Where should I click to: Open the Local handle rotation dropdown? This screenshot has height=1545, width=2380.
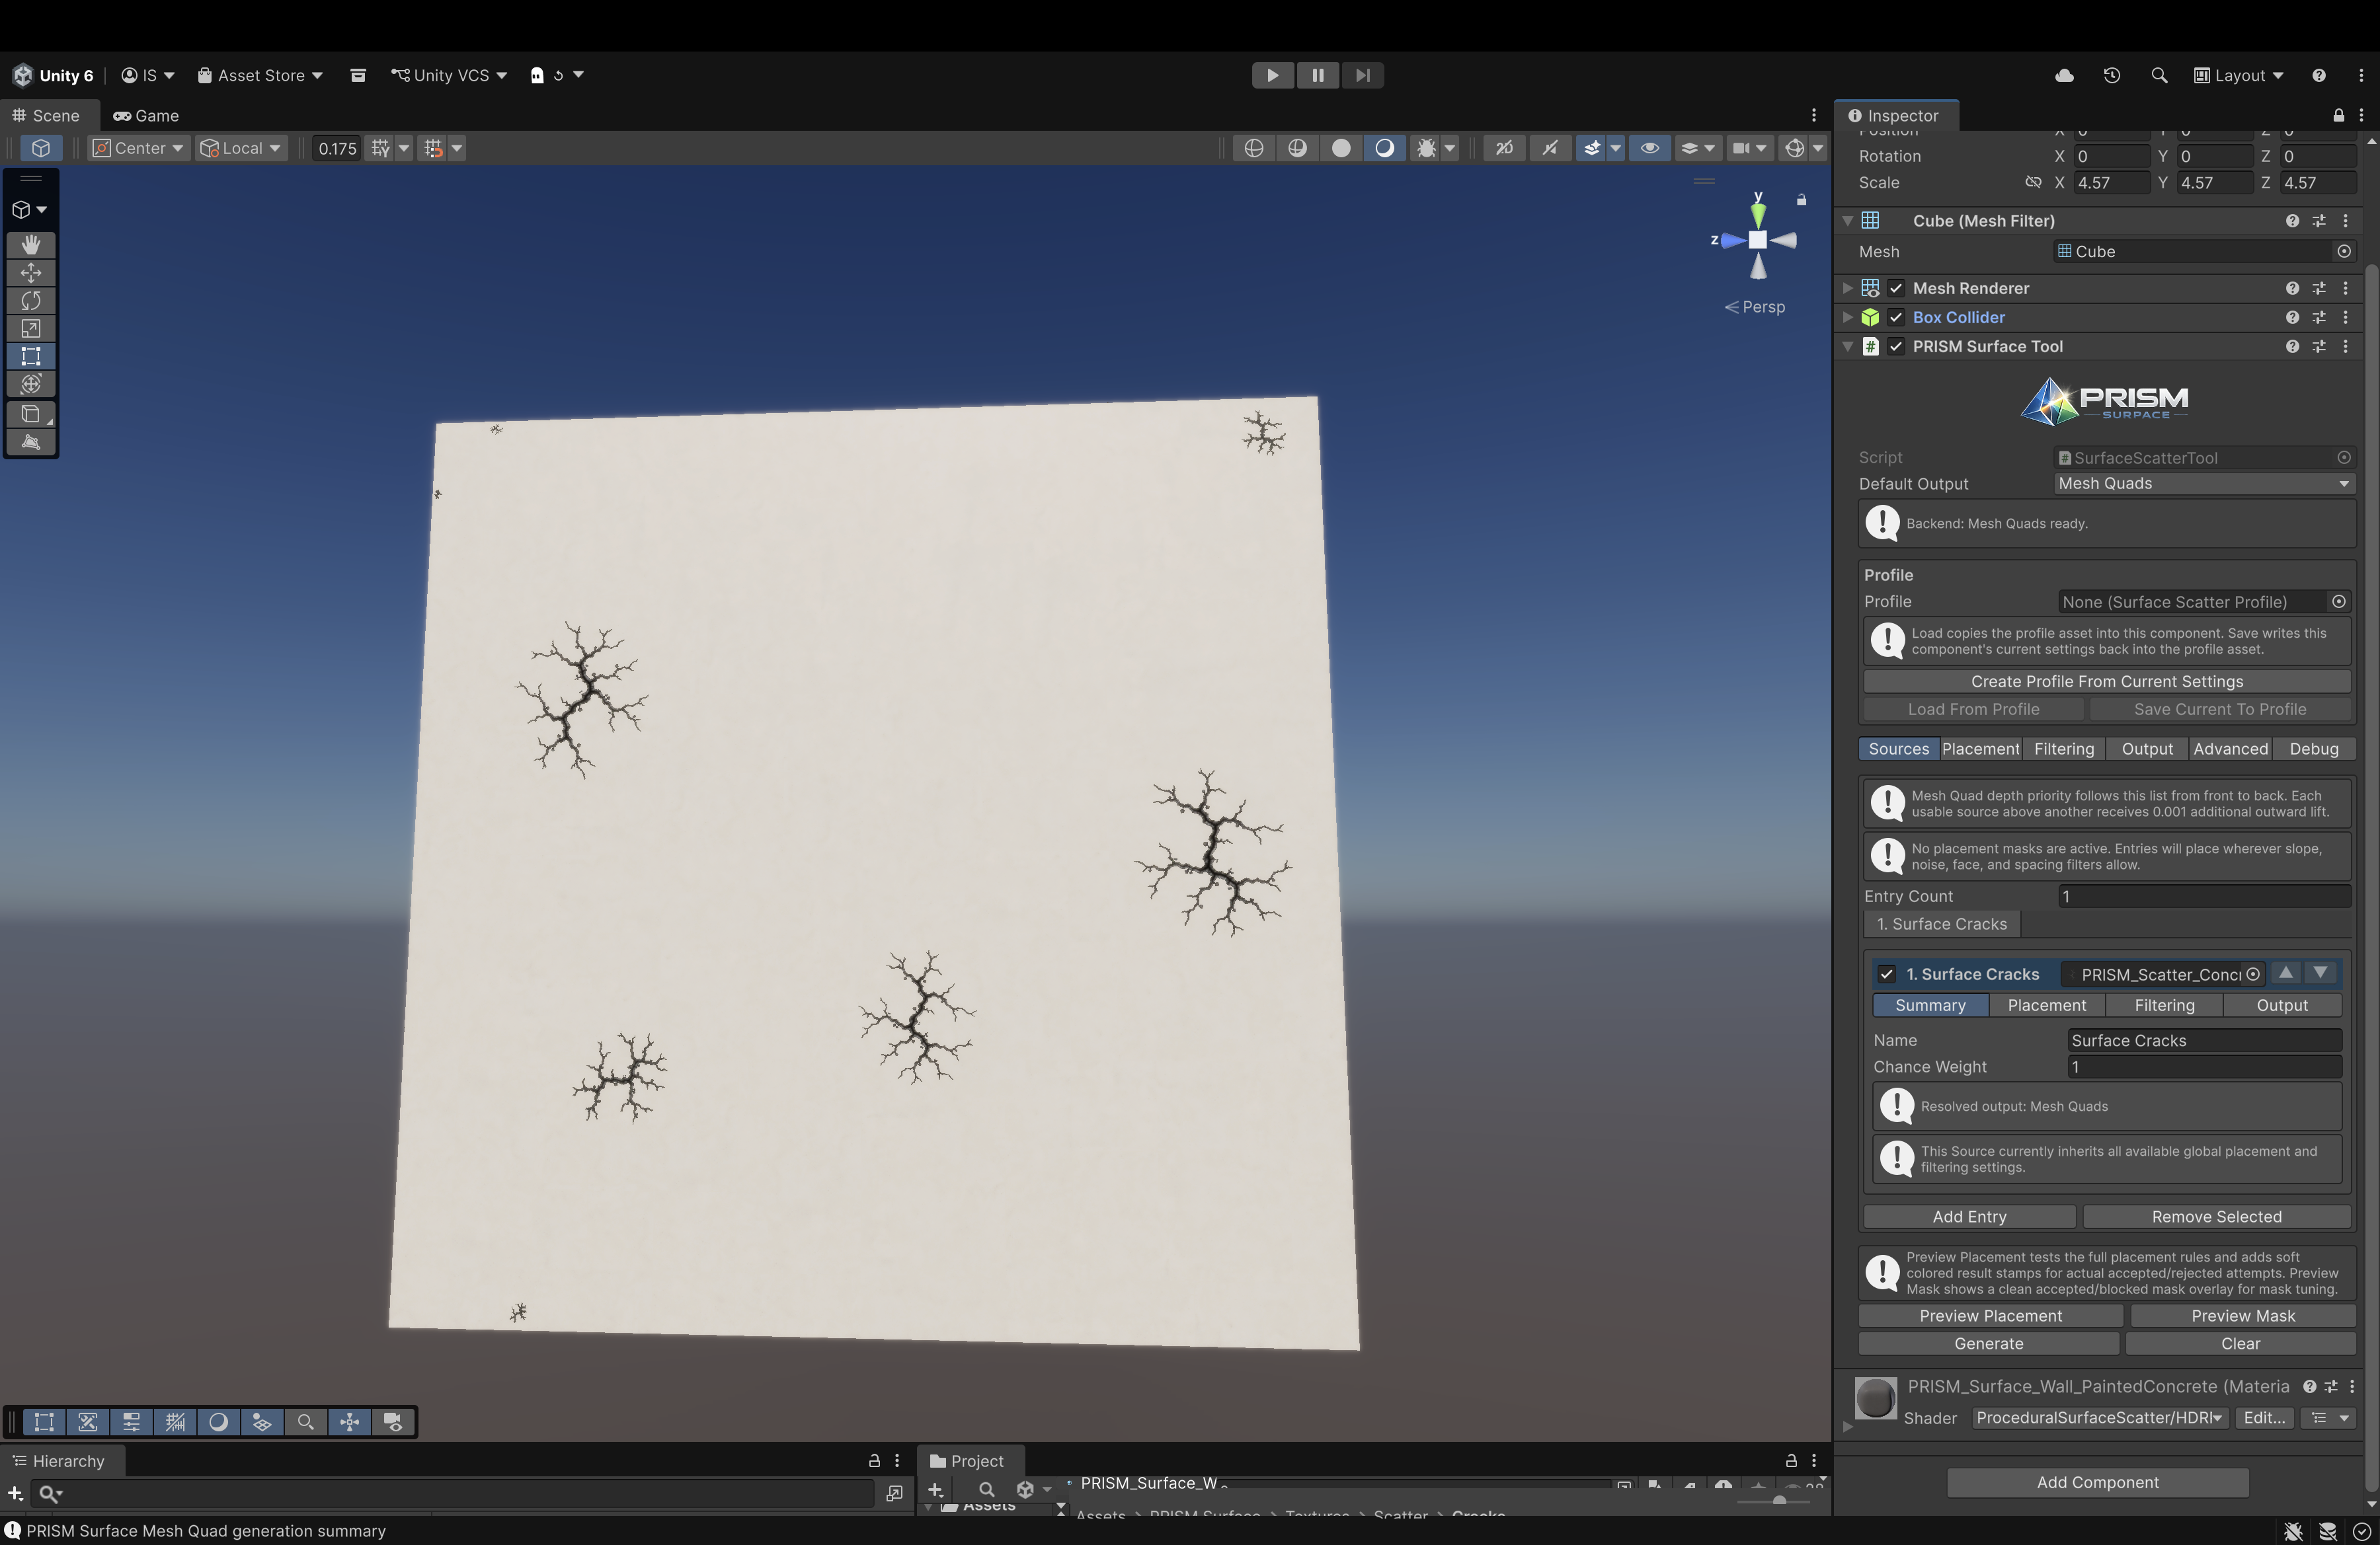pyautogui.click(x=241, y=148)
